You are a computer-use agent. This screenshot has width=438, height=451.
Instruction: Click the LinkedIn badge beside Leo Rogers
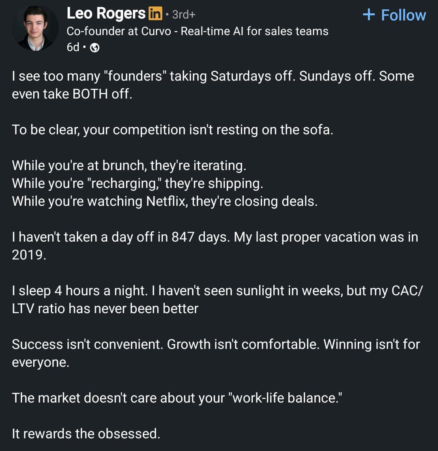tap(155, 14)
